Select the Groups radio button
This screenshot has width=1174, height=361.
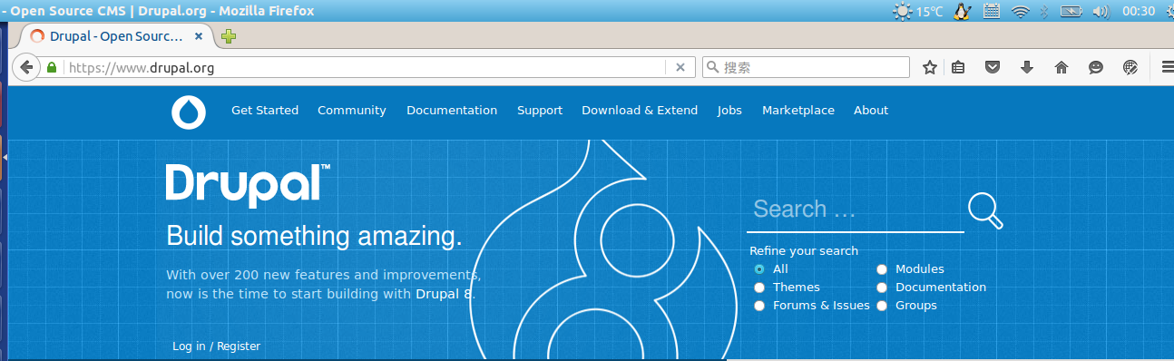tap(882, 306)
